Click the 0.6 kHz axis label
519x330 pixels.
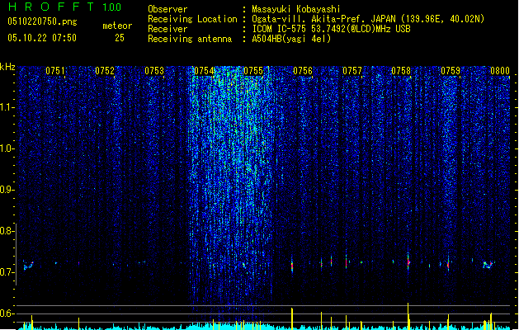7,313
